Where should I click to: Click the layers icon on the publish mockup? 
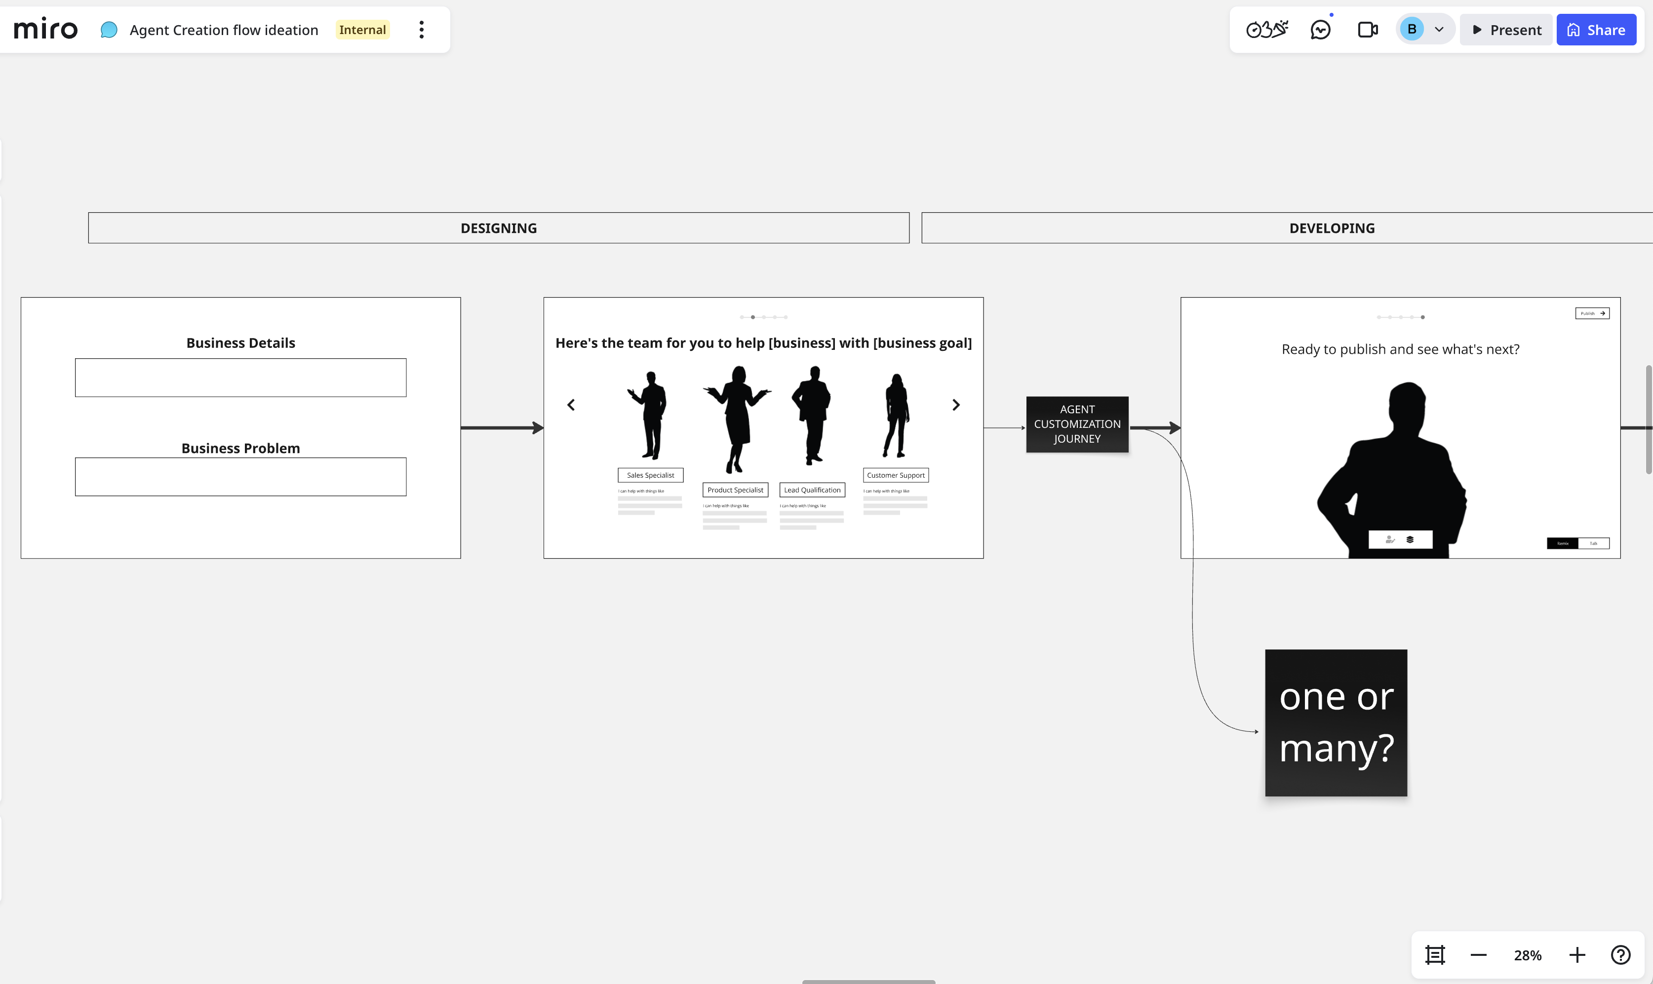pyautogui.click(x=1411, y=539)
